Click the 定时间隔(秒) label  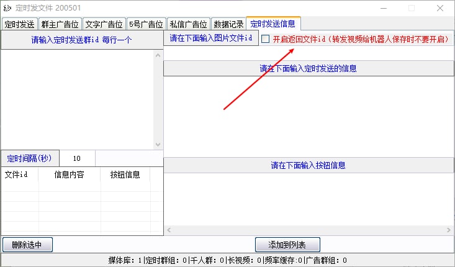point(30,158)
